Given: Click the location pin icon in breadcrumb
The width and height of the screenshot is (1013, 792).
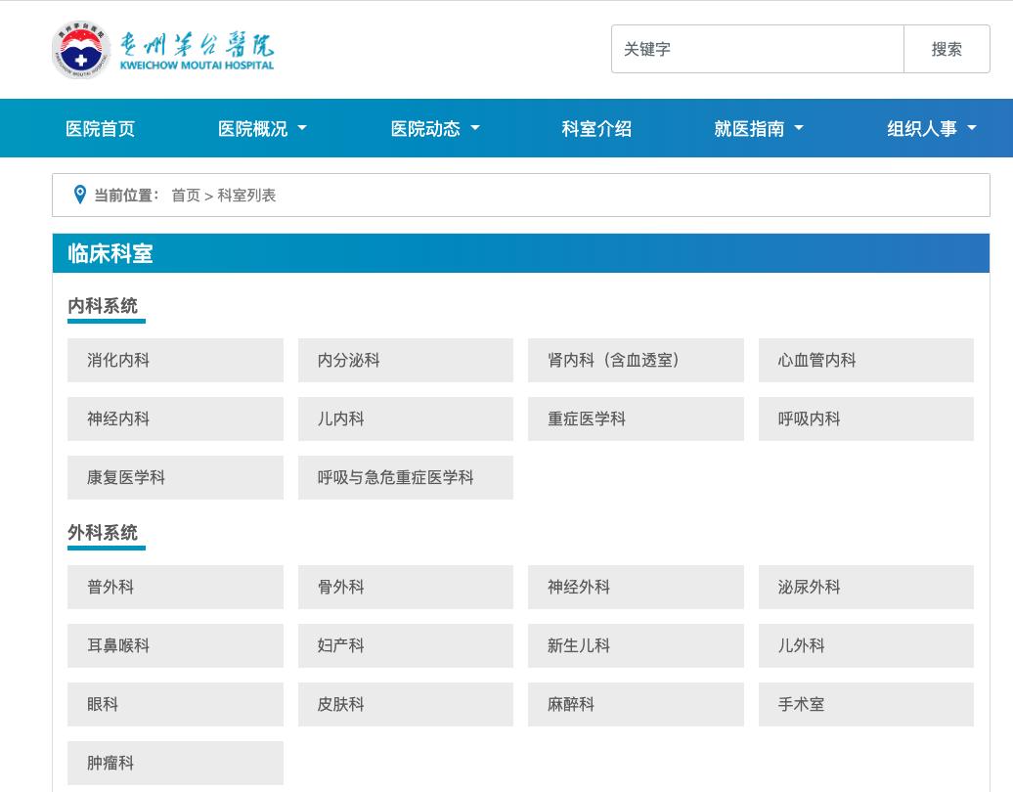Looking at the screenshot, I should point(79,195).
